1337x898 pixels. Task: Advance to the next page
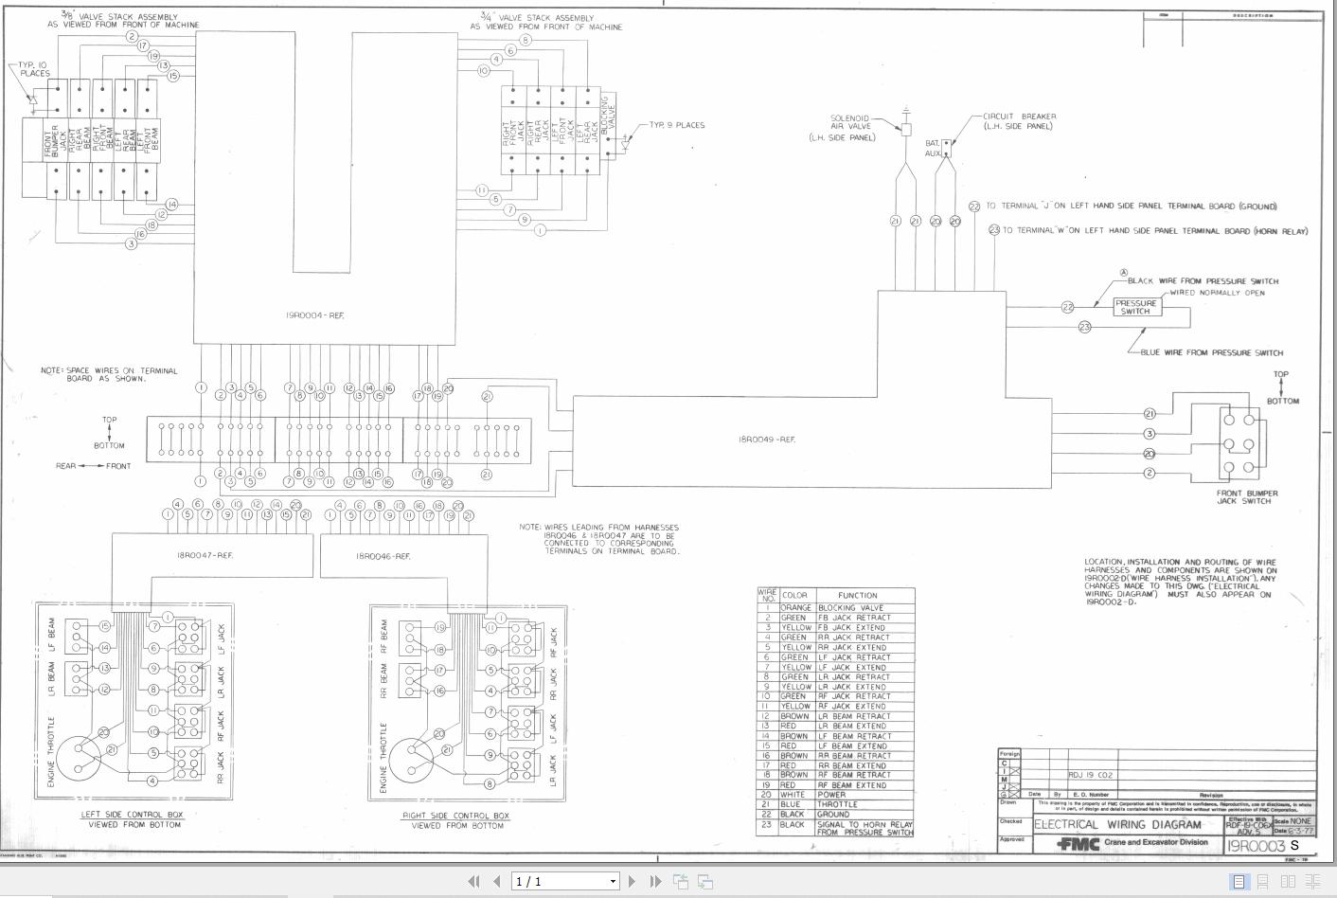[x=632, y=881]
